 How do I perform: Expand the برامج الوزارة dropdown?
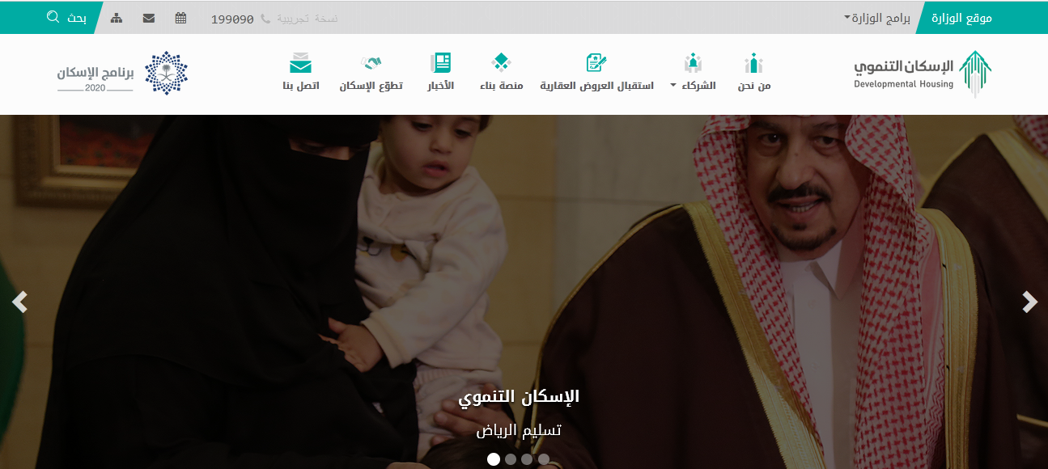pyautogui.click(x=876, y=18)
